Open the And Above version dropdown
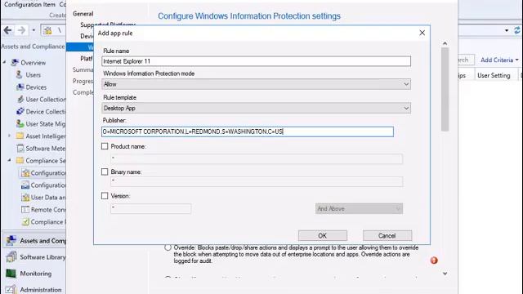 [359, 209]
